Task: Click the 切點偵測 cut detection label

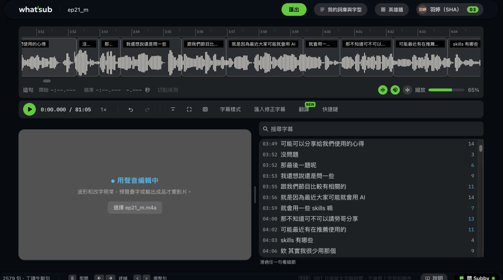Action: [x=168, y=90]
